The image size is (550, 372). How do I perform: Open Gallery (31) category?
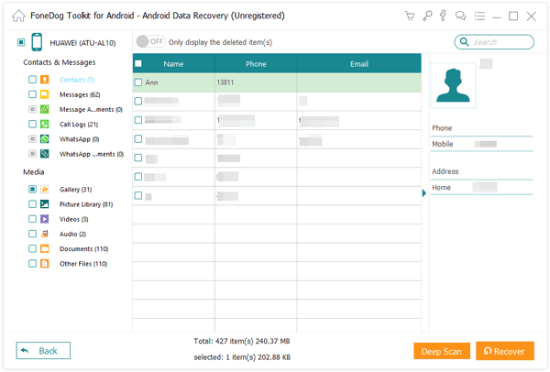75,190
